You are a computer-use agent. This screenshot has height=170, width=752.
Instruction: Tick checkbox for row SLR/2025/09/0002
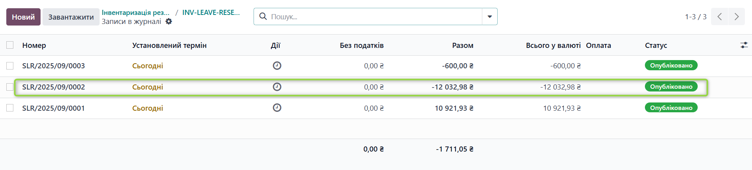coord(10,87)
